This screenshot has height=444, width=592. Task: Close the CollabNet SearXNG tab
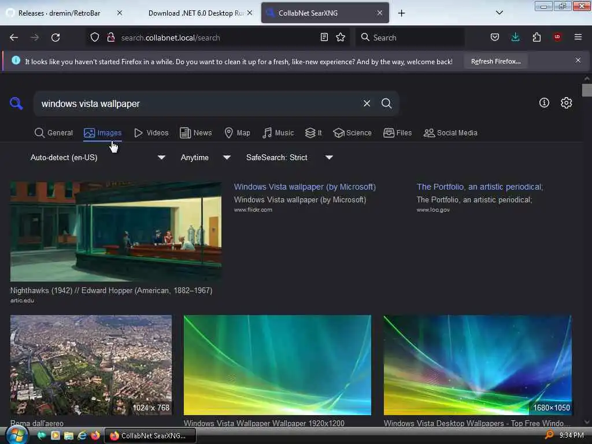pos(380,13)
